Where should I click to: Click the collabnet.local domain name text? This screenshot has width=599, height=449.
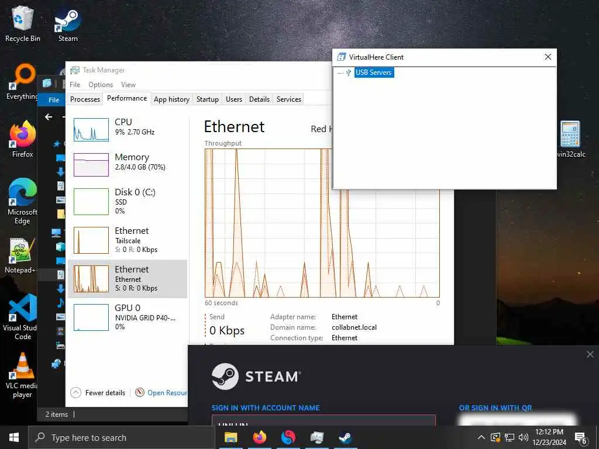[x=354, y=327]
